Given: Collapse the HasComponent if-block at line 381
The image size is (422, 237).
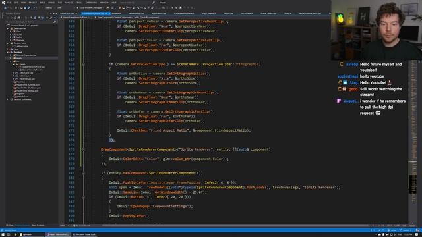Looking at the screenshot, I should coord(83,173).
